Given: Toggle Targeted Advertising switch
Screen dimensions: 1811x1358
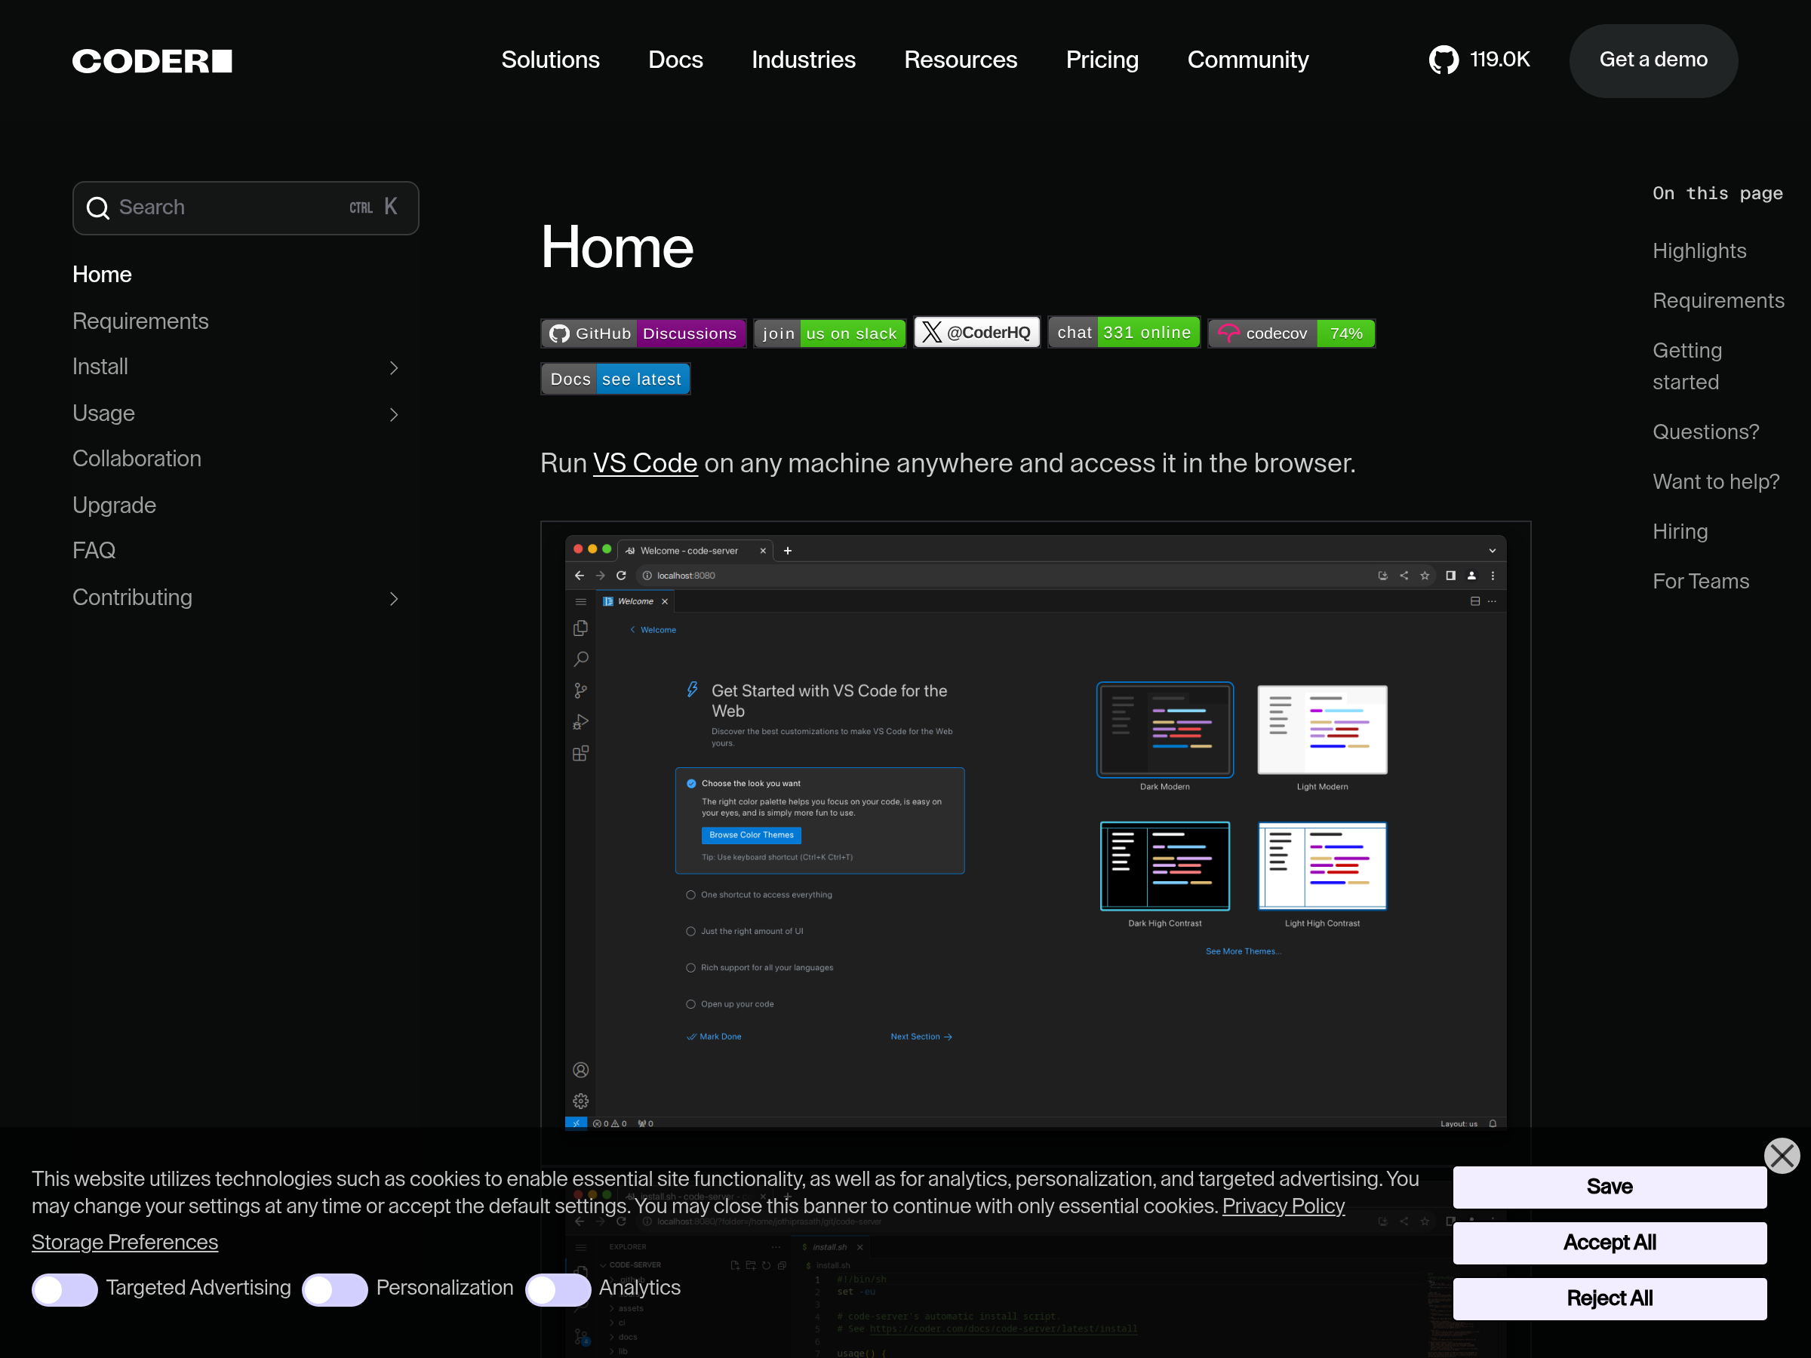Looking at the screenshot, I should pyautogui.click(x=65, y=1289).
